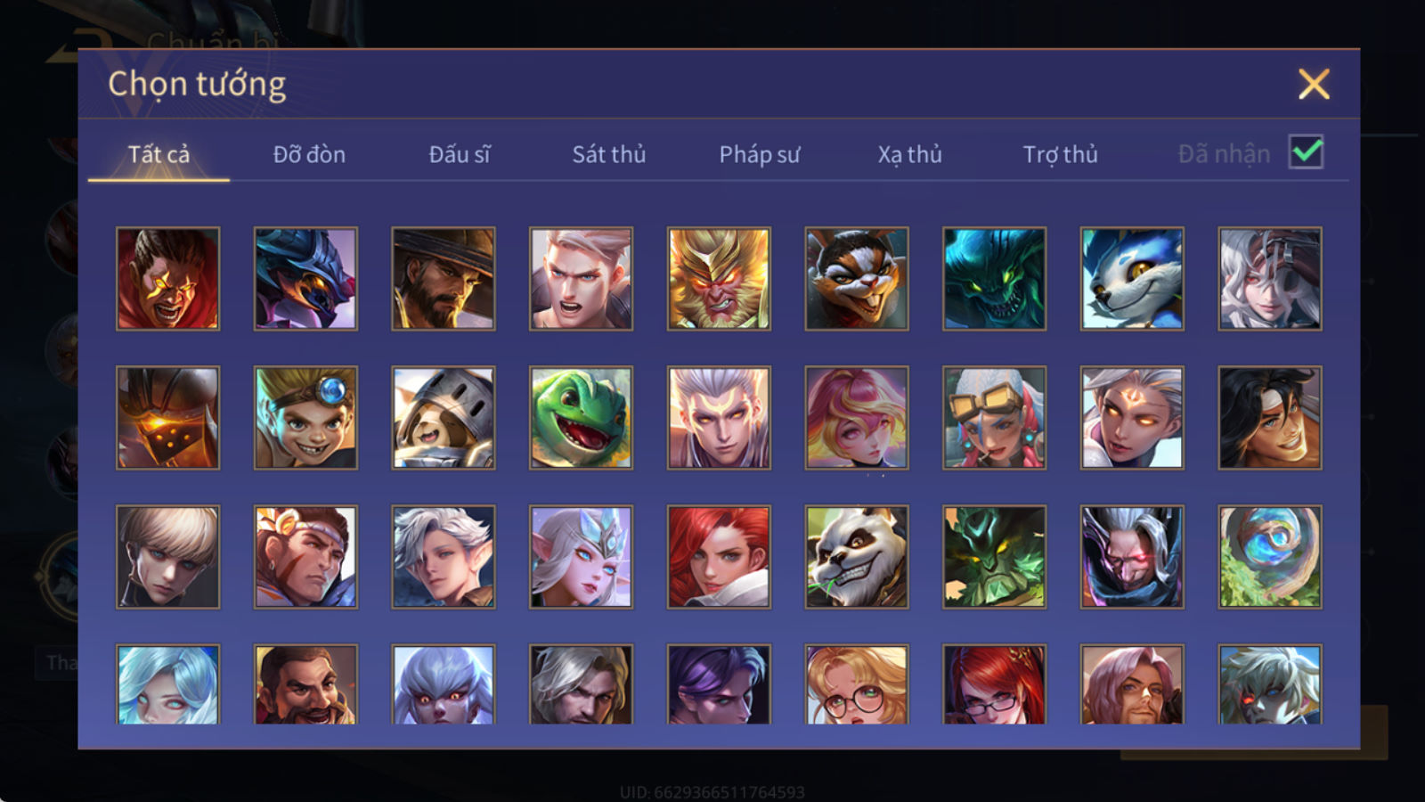Choose the green forest treant hero
This screenshot has height=802, width=1425.
pyautogui.click(x=995, y=557)
